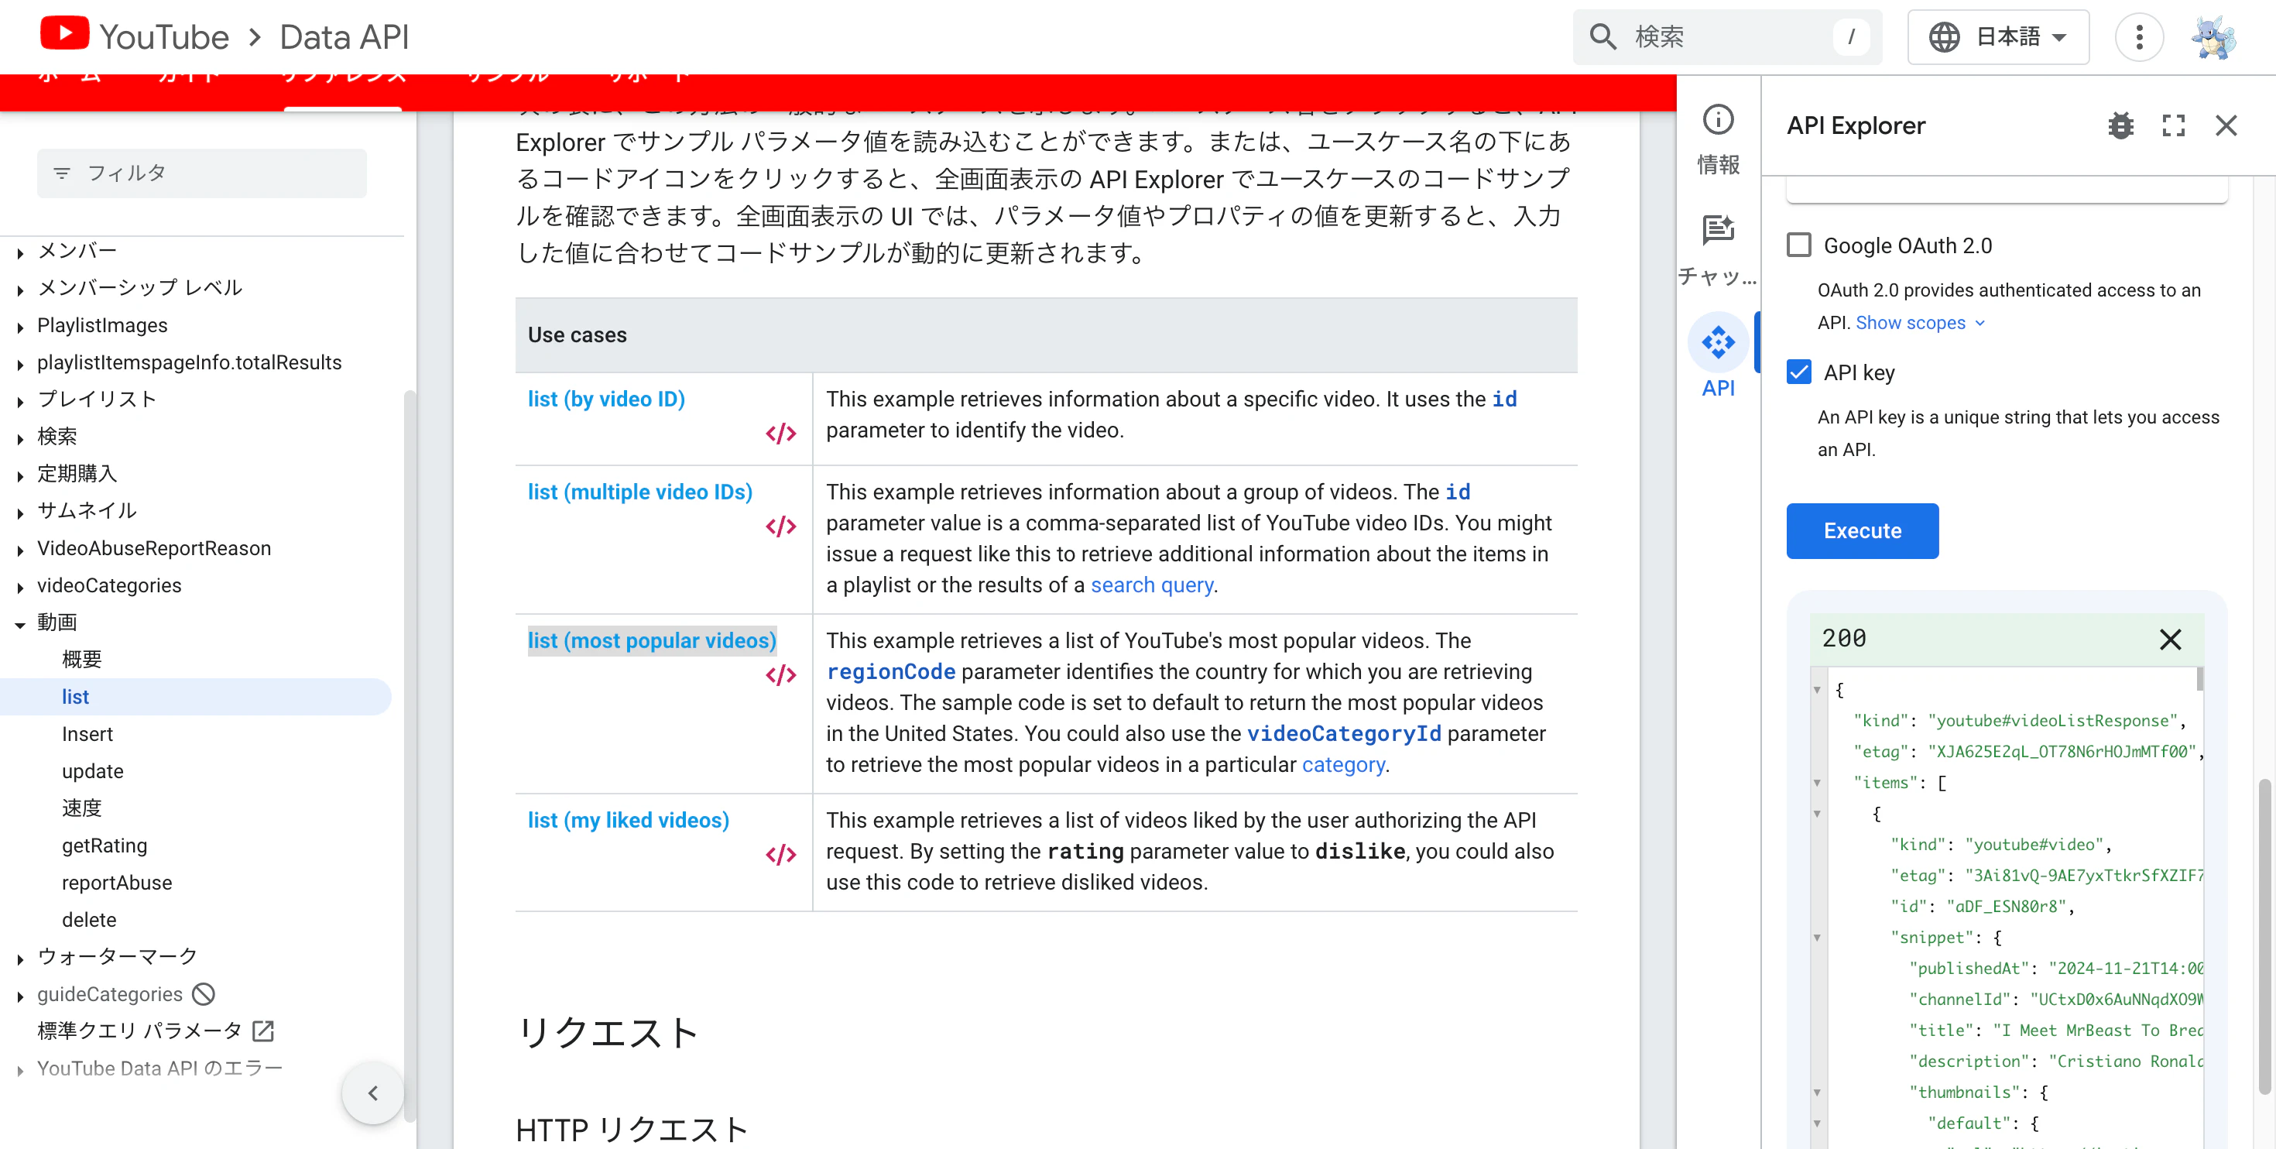Viewport: 2276px width, 1149px height.
Task: Open the 情報 info side panel icon
Action: [1718, 120]
